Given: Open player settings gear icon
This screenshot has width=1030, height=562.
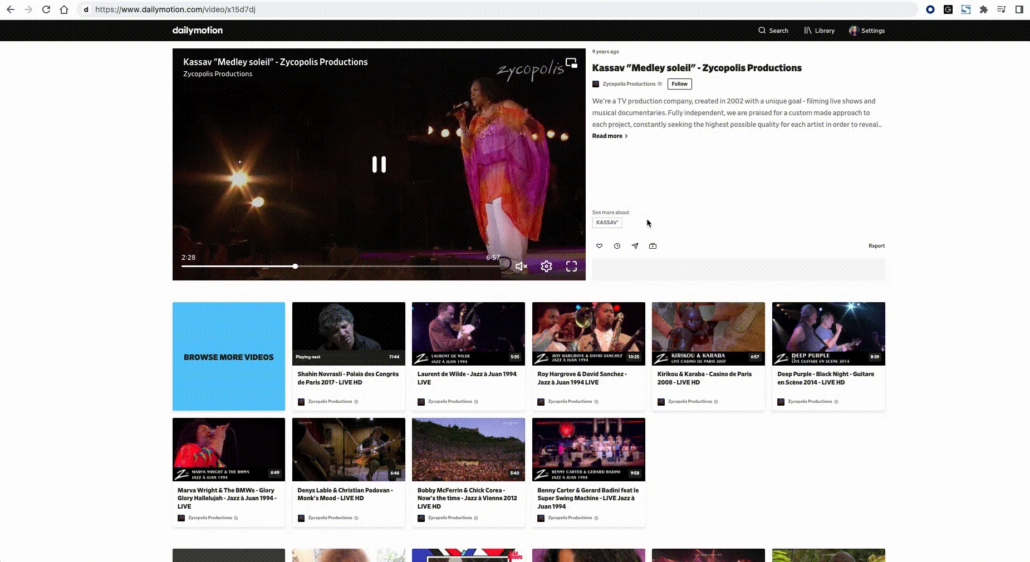Looking at the screenshot, I should coord(546,267).
